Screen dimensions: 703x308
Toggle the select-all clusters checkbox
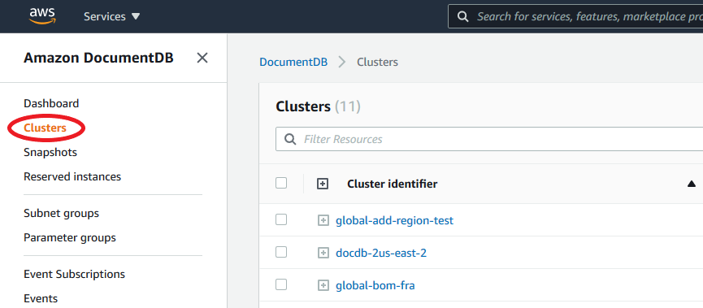click(x=281, y=183)
